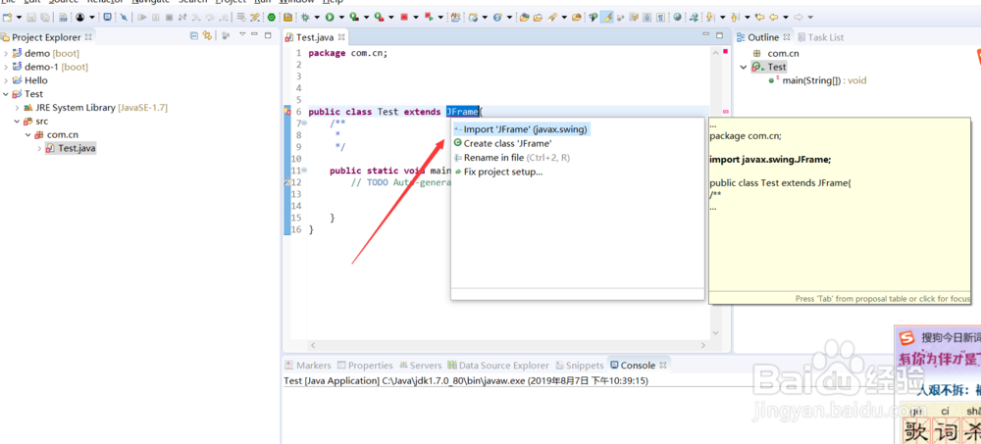Click main(String[]) : void in Outline
Screen dimensions: 981x444
tap(818, 80)
